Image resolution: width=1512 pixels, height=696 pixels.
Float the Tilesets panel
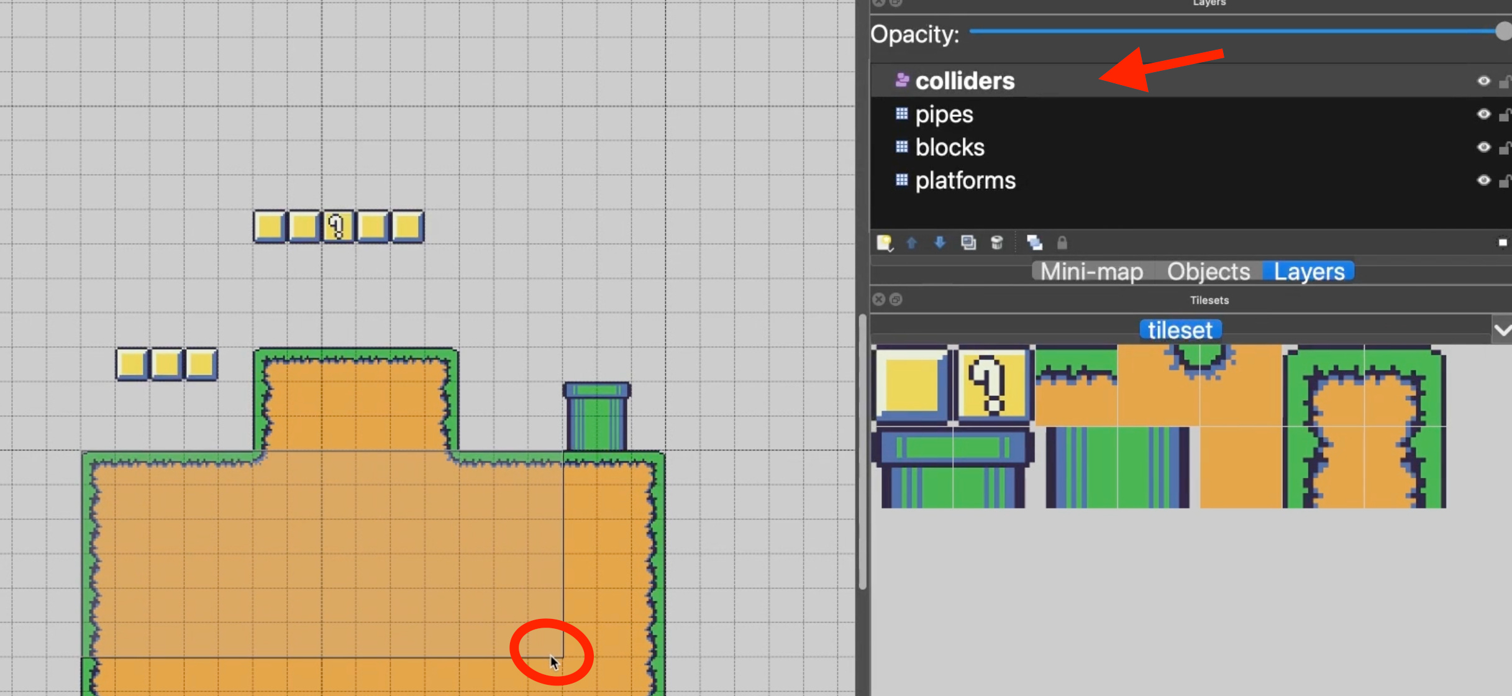[896, 300]
